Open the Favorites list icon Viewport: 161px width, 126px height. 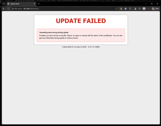(139, 9)
